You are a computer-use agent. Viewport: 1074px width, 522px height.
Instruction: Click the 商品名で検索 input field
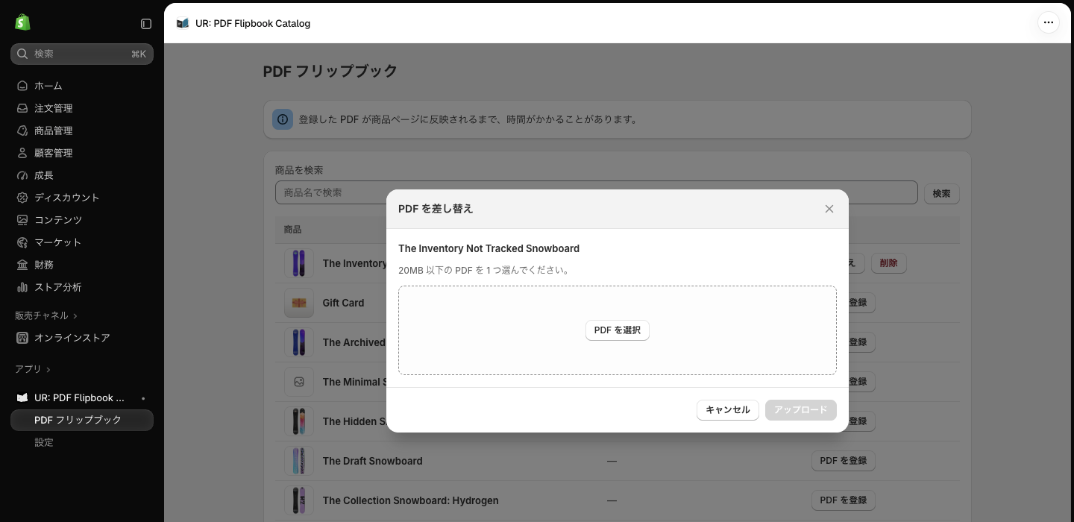pos(597,192)
